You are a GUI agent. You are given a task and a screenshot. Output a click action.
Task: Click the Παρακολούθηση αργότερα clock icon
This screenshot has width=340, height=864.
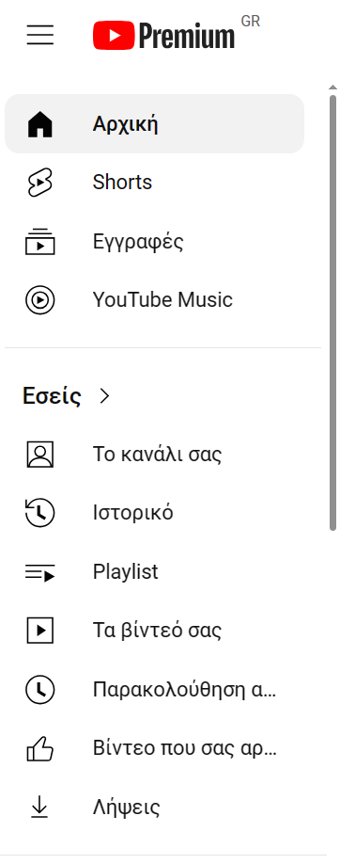[40, 689]
